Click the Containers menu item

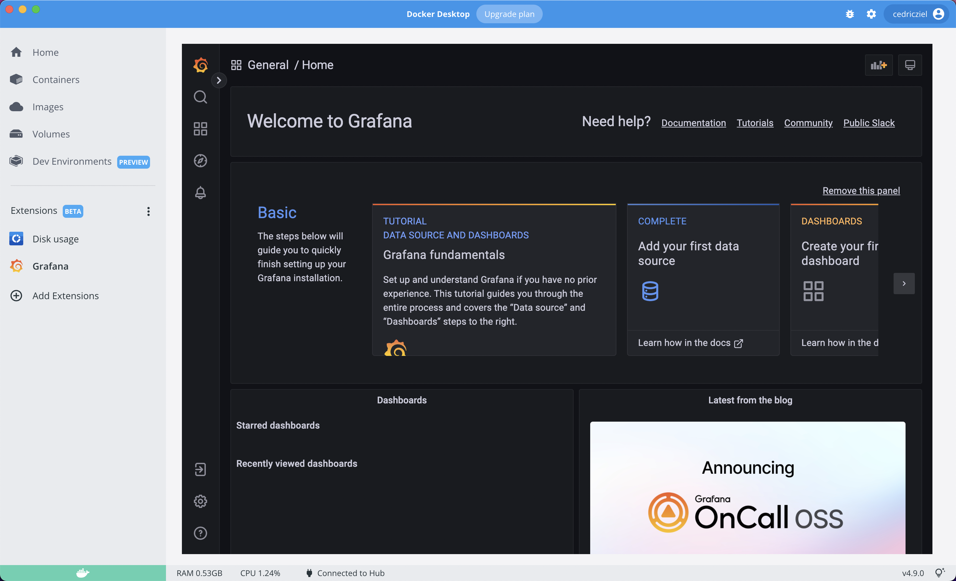pyautogui.click(x=56, y=79)
